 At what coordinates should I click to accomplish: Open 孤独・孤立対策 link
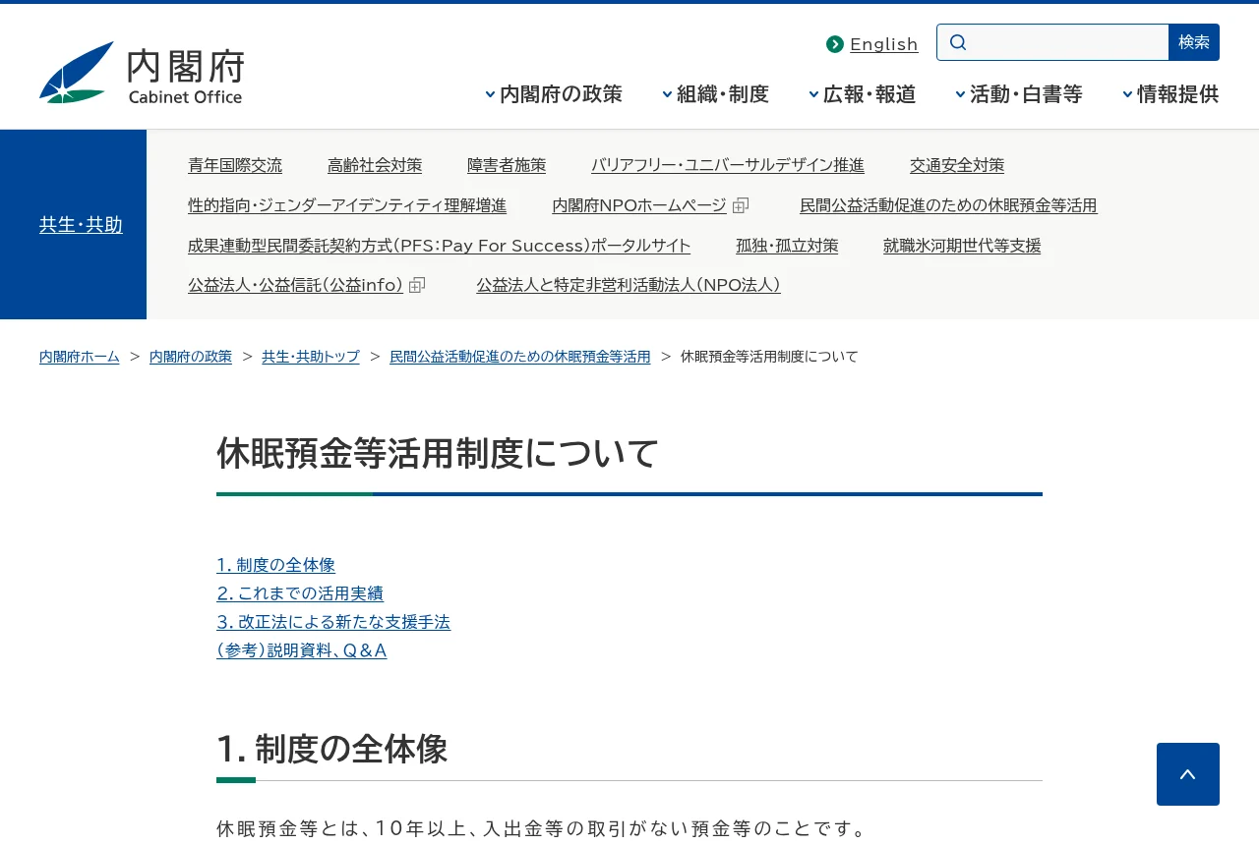787,246
